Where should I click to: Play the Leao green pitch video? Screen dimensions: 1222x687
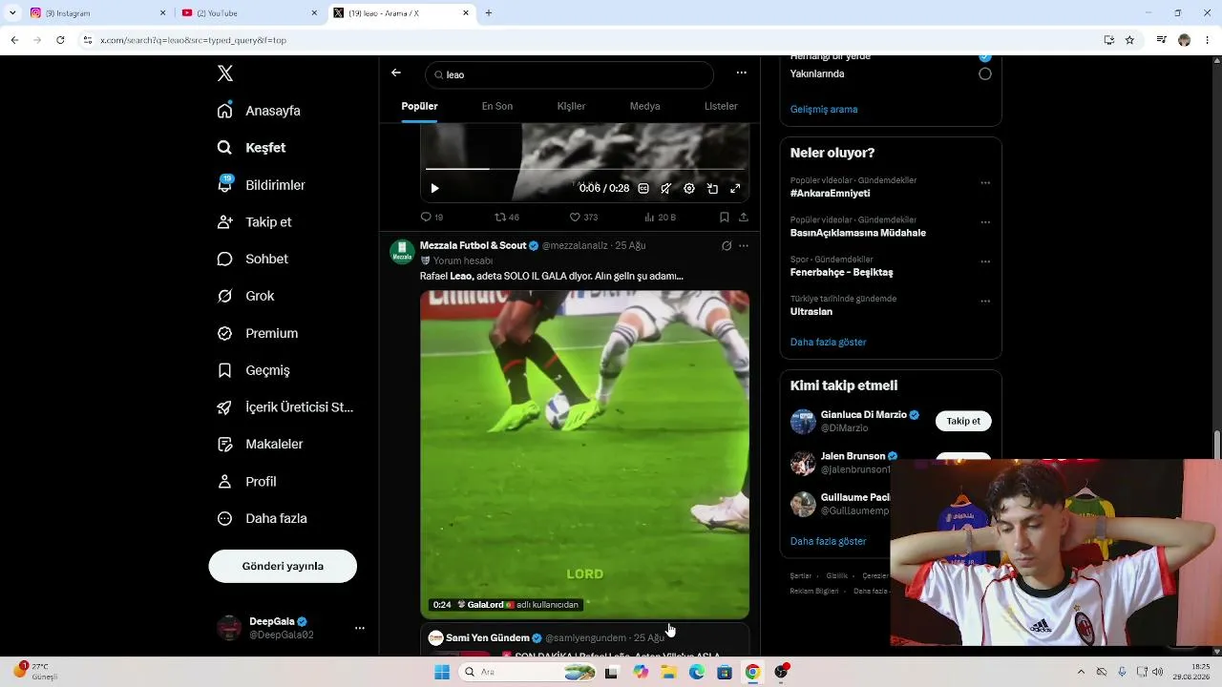click(584, 454)
